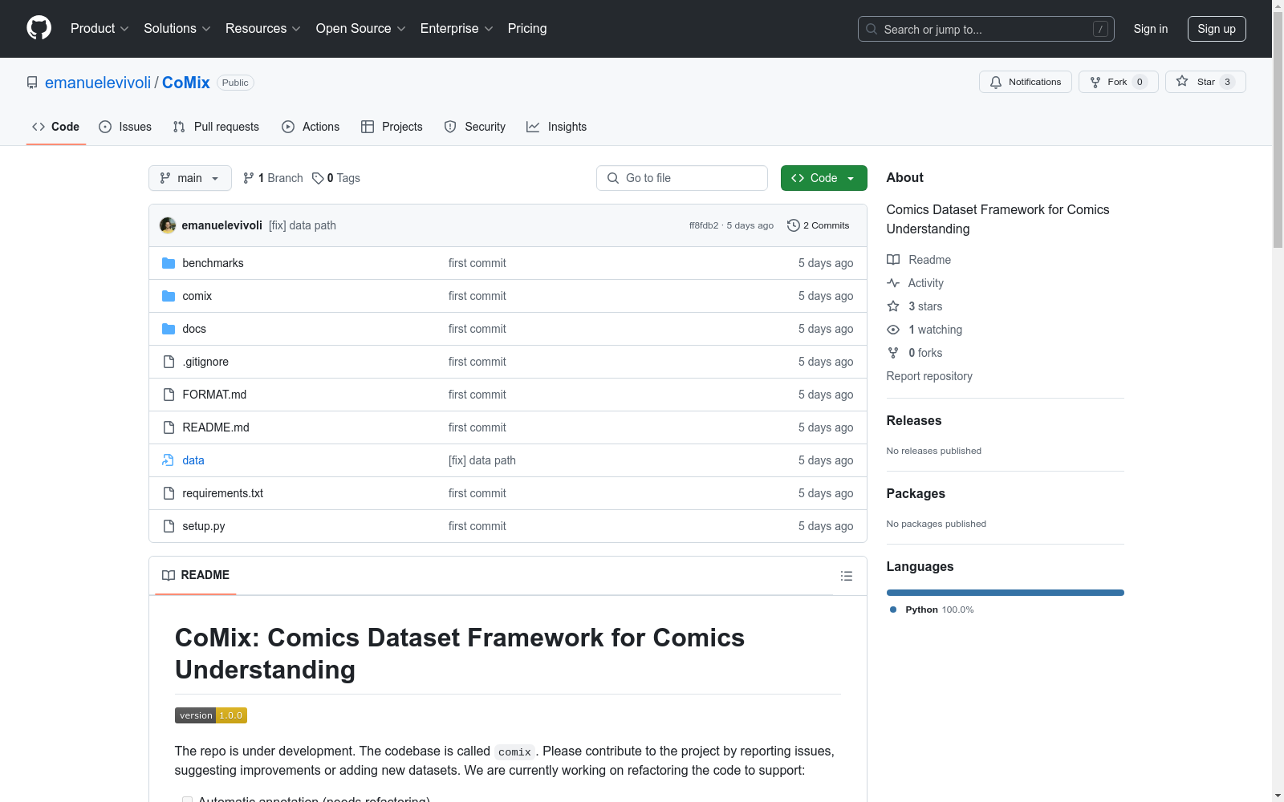Switch to the Issues tab
The width and height of the screenshot is (1284, 802).
pos(125,127)
